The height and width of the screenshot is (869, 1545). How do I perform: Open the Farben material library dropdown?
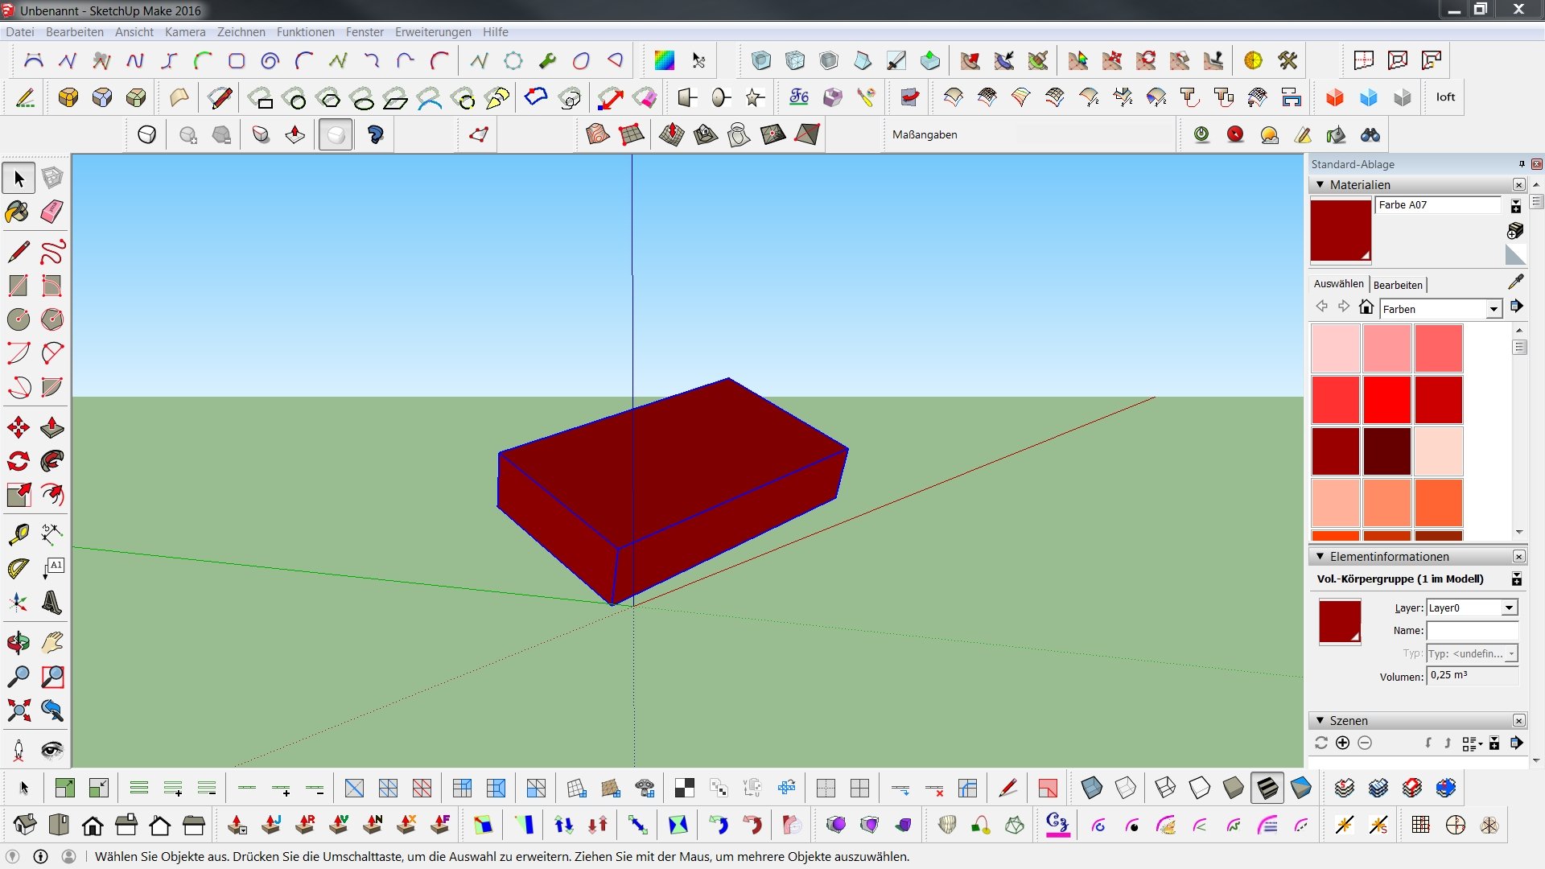pyautogui.click(x=1493, y=309)
